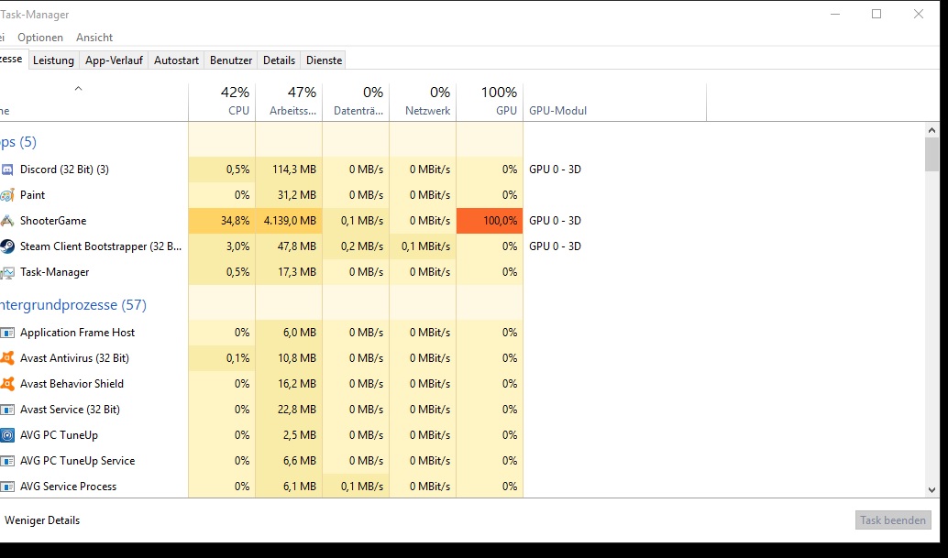
Task: Click the Application Frame Host icon
Action: point(7,333)
